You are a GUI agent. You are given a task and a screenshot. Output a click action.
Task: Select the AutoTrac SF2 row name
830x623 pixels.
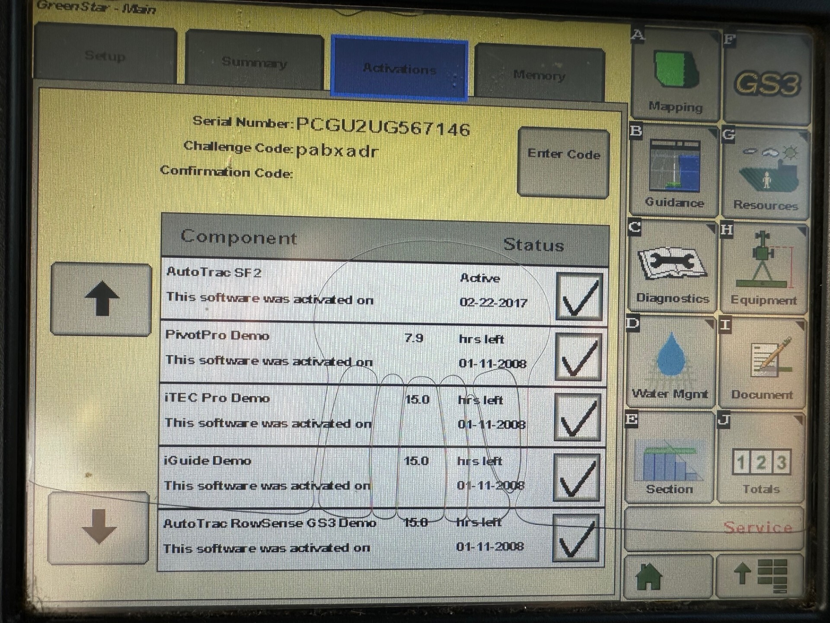(x=214, y=272)
